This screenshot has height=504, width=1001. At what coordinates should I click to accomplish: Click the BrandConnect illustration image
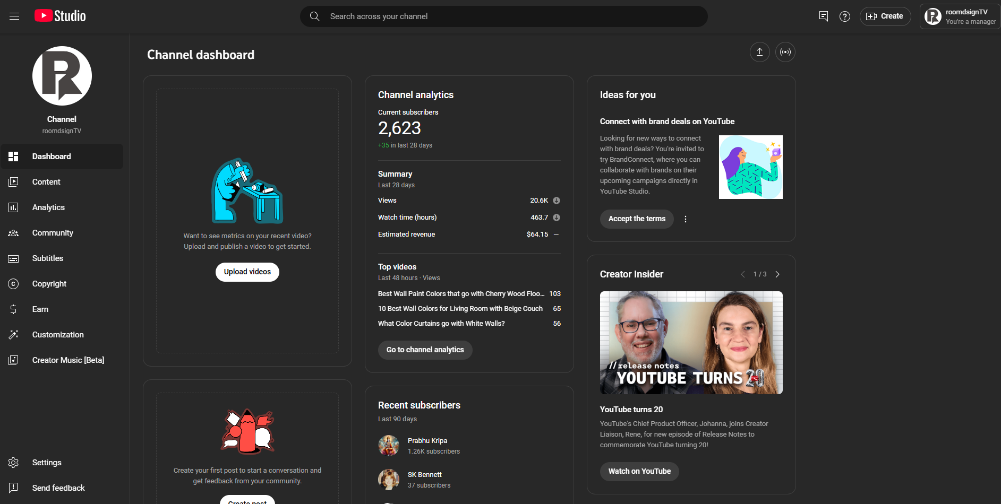pyautogui.click(x=751, y=167)
